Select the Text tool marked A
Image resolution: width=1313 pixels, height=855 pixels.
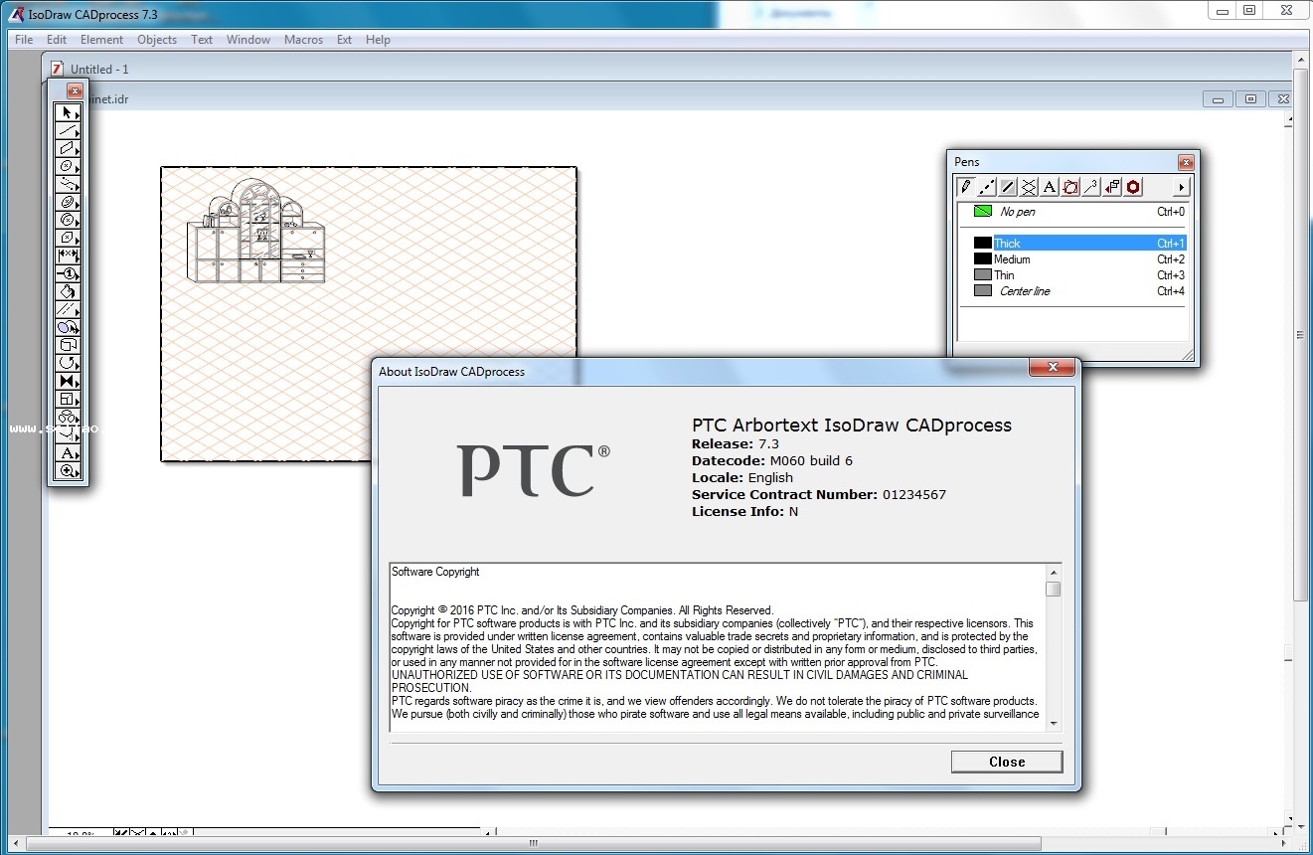tap(68, 453)
